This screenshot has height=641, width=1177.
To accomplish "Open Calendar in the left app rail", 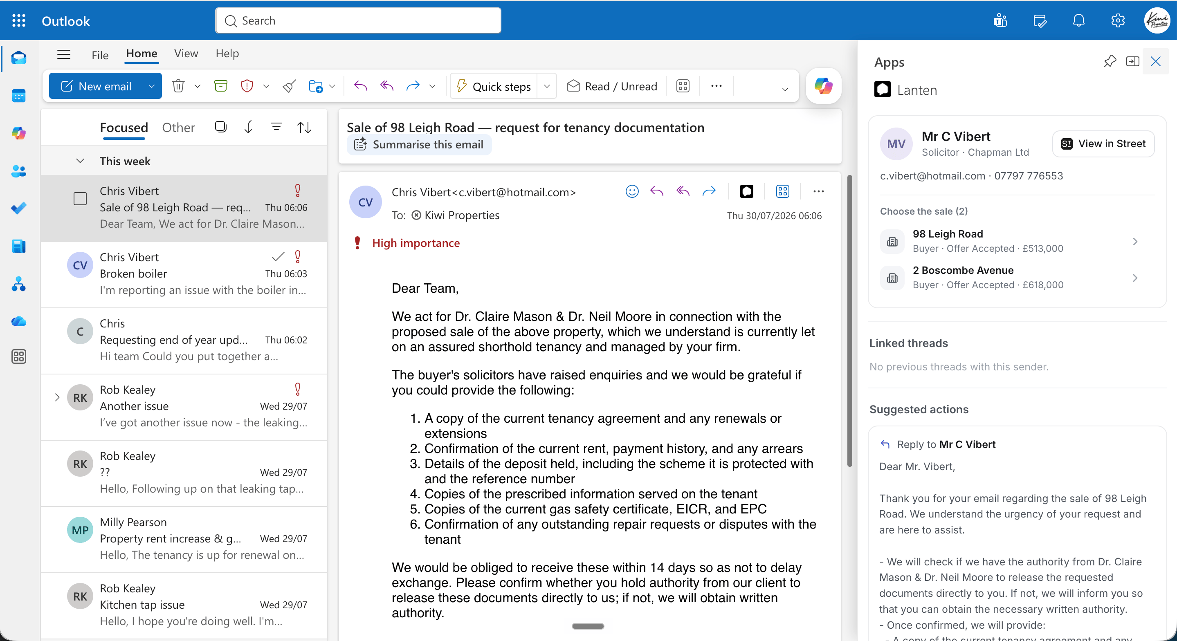I will (x=19, y=96).
